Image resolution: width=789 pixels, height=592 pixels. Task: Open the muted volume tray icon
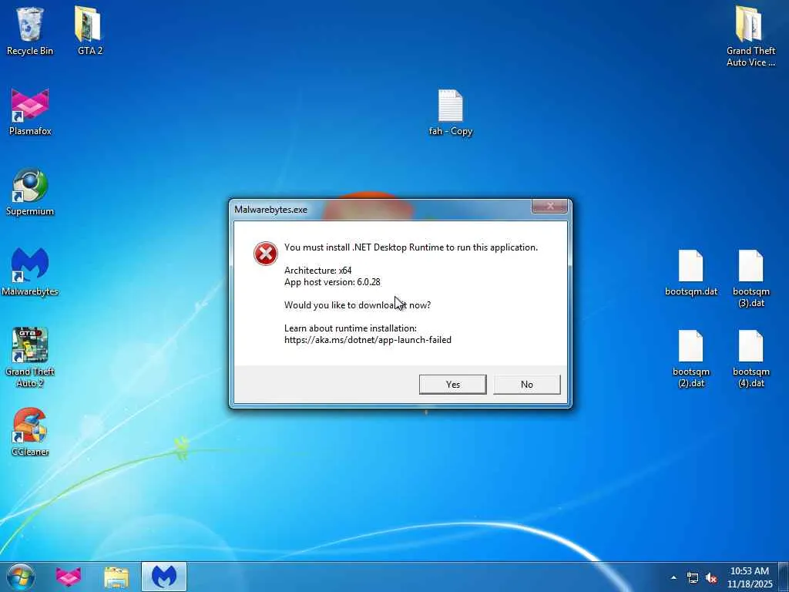click(x=711, y=577)
